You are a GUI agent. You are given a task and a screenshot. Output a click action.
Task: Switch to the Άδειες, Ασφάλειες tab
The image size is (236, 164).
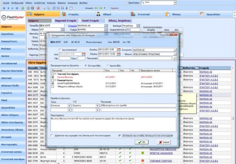point(120,21)
